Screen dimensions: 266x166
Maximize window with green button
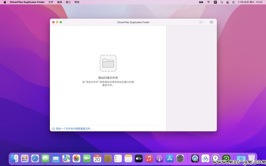pyautogui.click(x=61, y=22)
